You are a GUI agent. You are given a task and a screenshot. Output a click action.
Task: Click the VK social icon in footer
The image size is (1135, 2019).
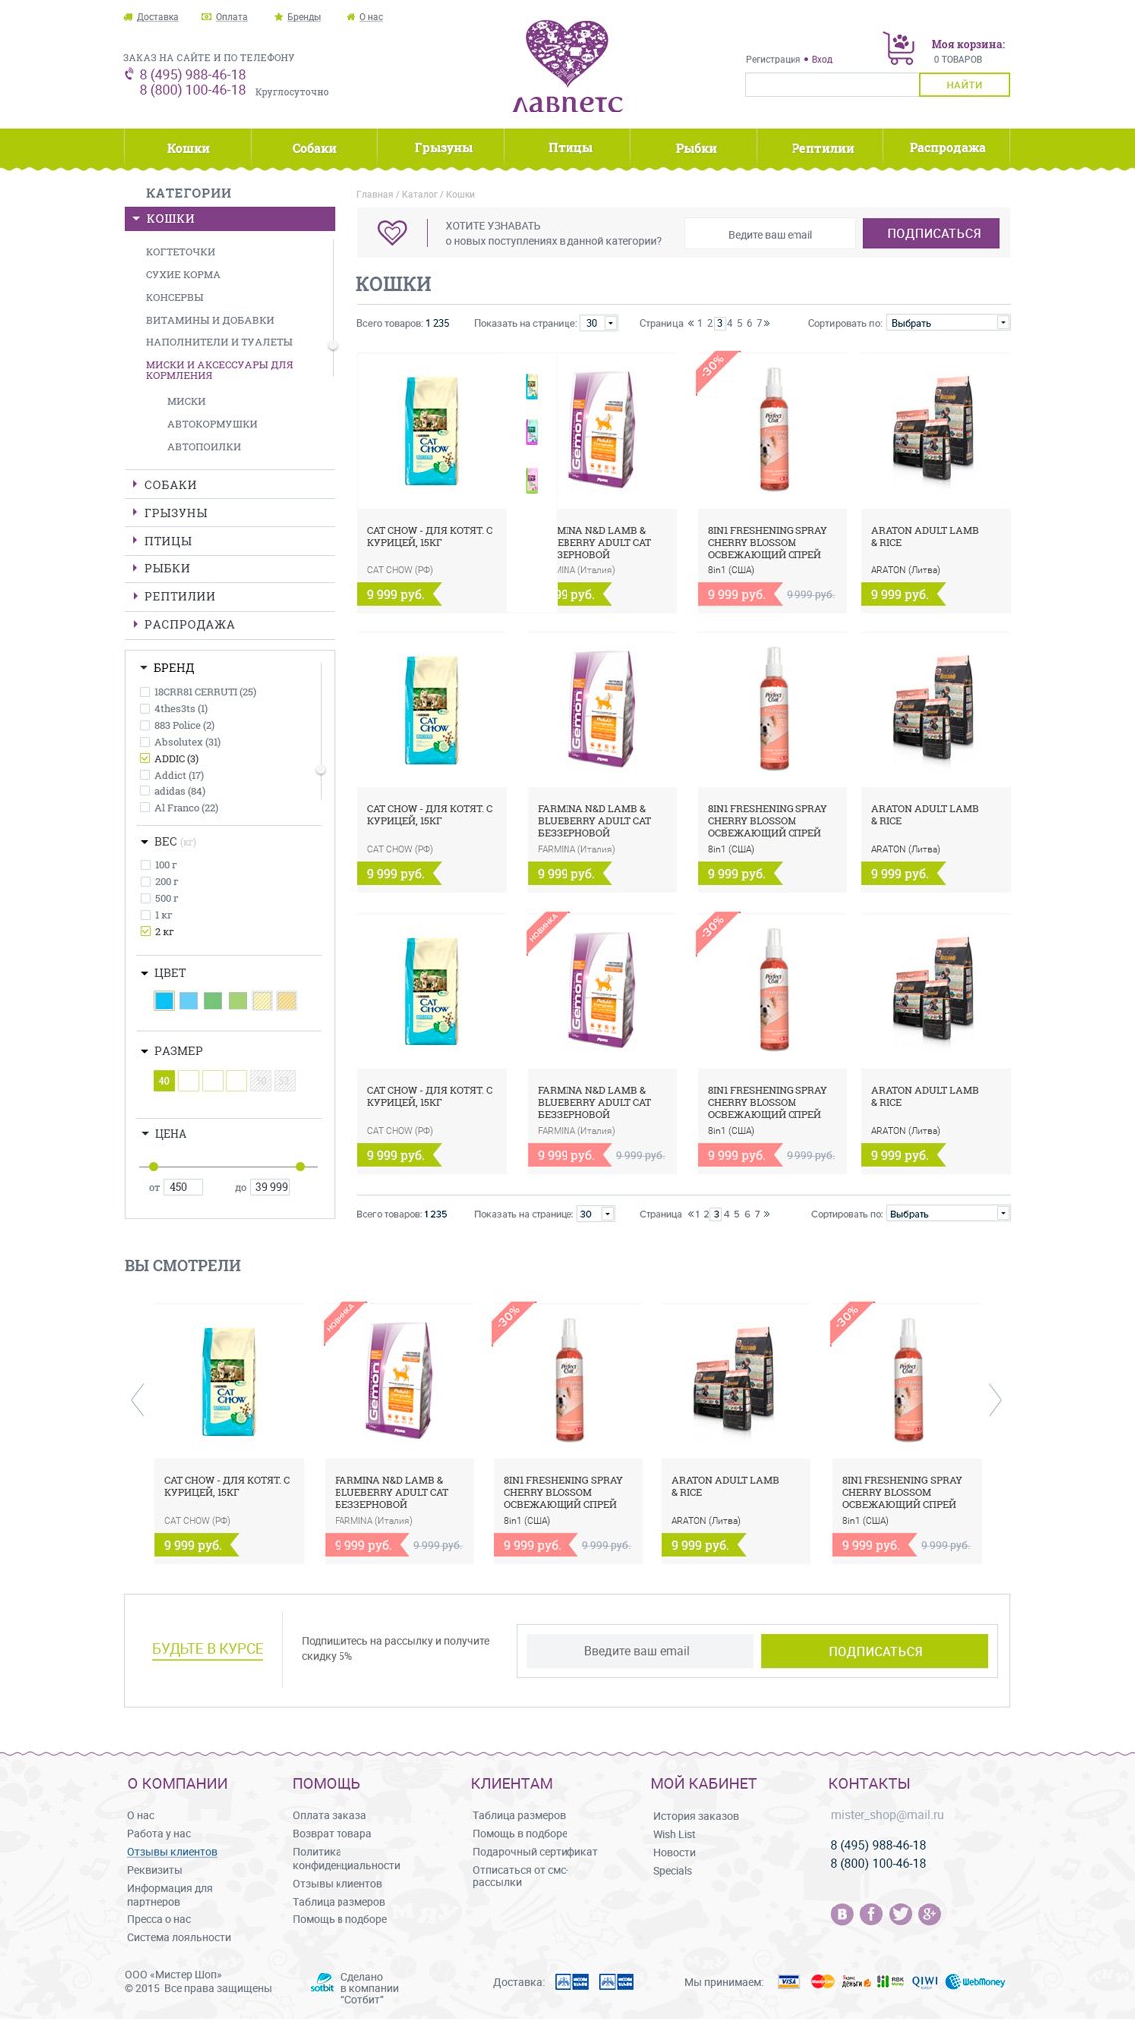(842, 1913)
